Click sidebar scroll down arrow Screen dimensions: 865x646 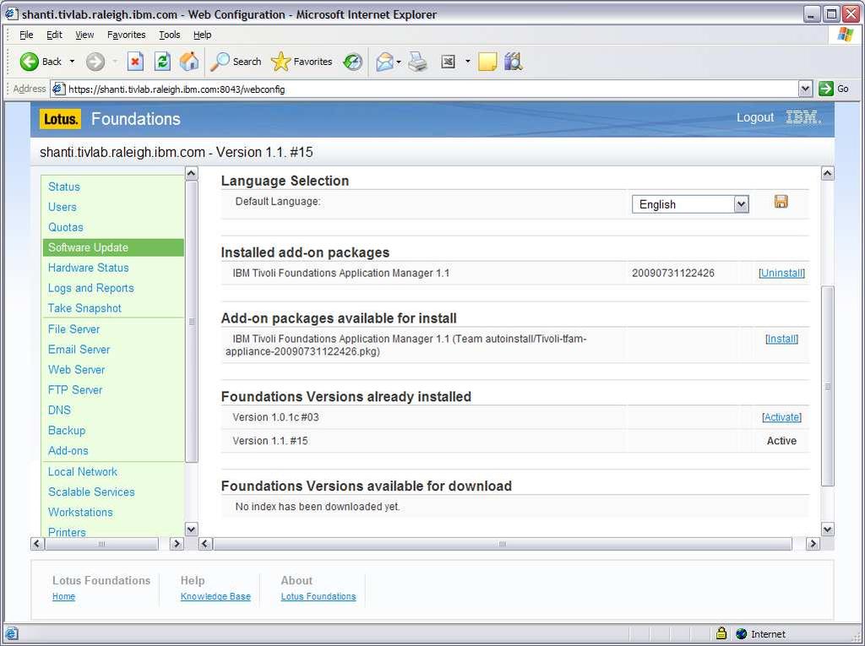point(191,529)
